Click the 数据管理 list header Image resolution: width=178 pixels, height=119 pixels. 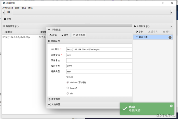pyautogui.click(x=11, y=26)
